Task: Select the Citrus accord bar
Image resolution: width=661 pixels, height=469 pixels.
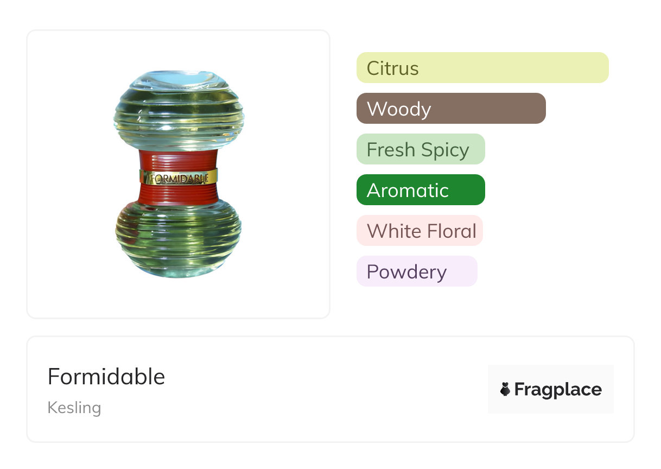Action: tap(482, 68)
